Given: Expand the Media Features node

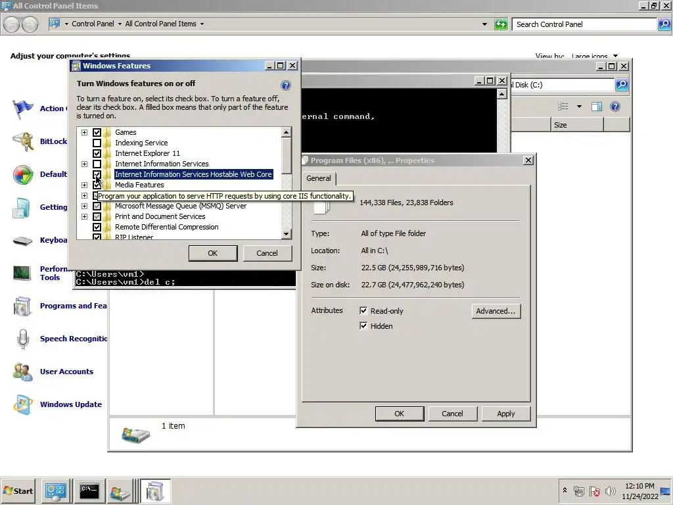Looking at the screenshot, I should 85,185.
